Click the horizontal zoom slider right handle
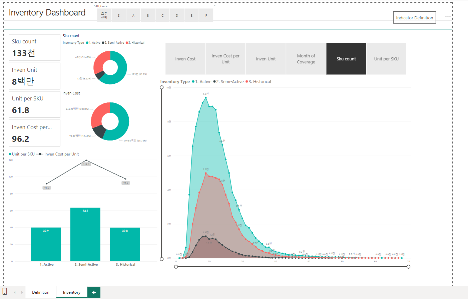468x299 pixels. click(x=409, y=267)
